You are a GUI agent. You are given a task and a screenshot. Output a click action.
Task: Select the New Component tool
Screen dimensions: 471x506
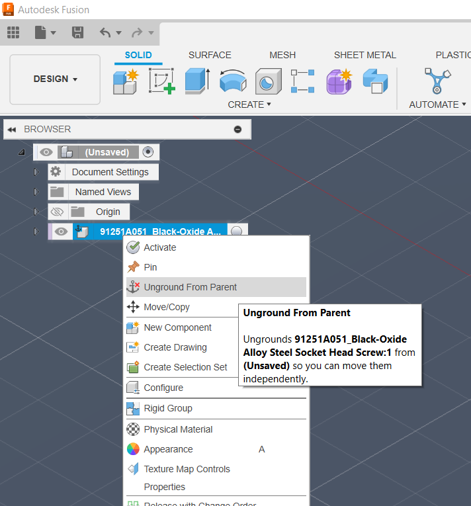click(125, 81)
